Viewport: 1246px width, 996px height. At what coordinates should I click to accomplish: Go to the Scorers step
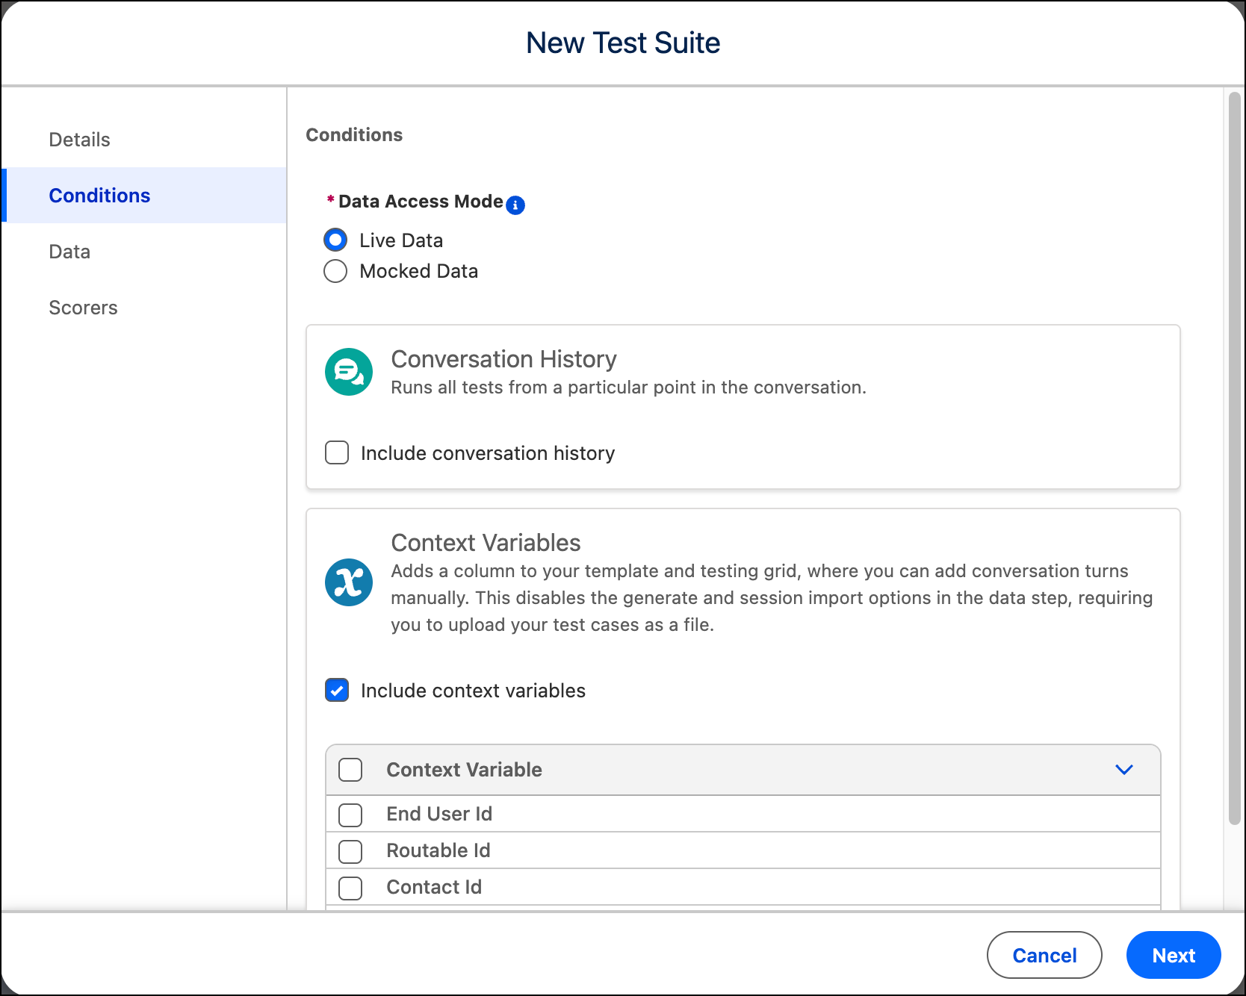pos(144,308)
